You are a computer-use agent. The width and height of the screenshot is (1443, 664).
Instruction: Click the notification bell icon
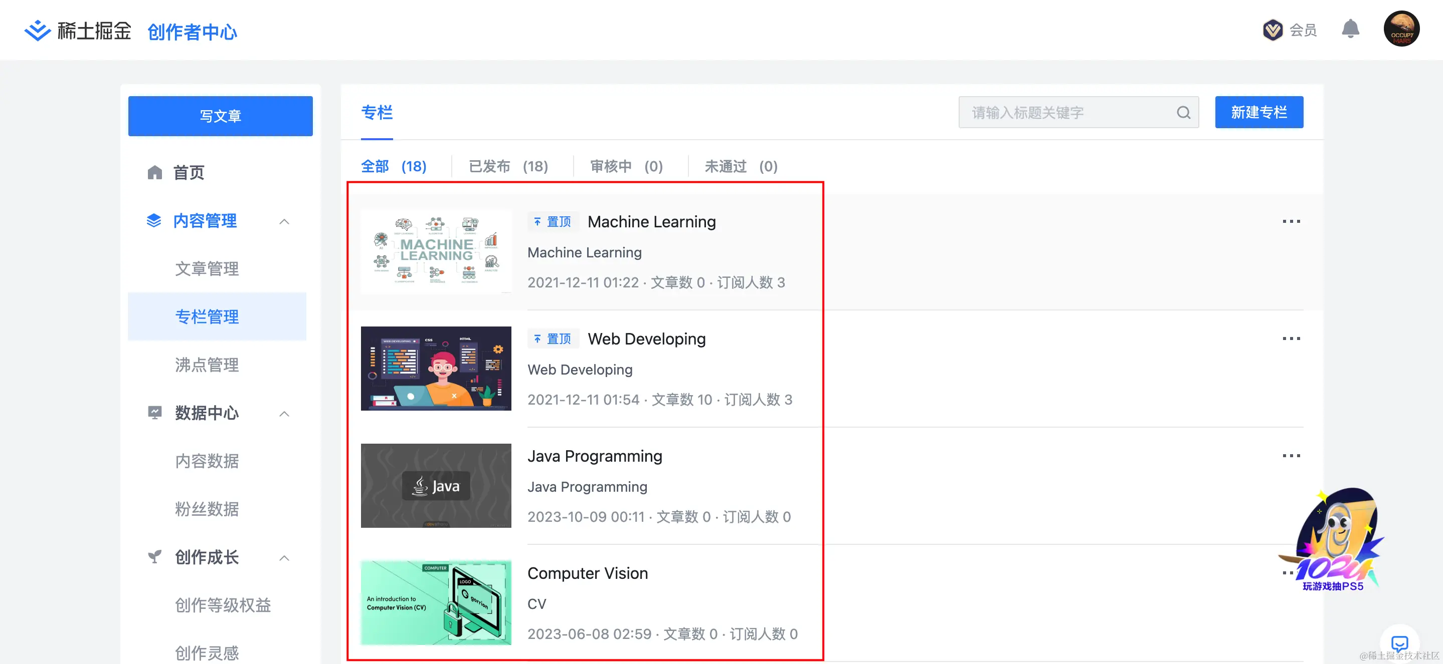(x=1350, y=29)
